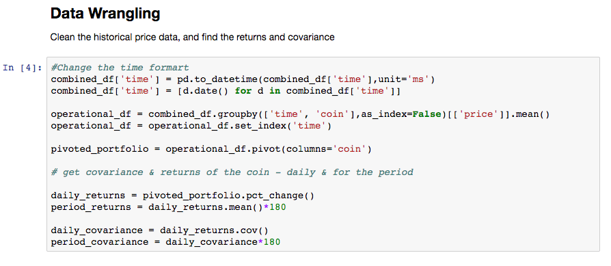Viewport: 611px width, 266px height.
Task: Click the pivoted_portfolio assignment line
Action: click(211, 149)
